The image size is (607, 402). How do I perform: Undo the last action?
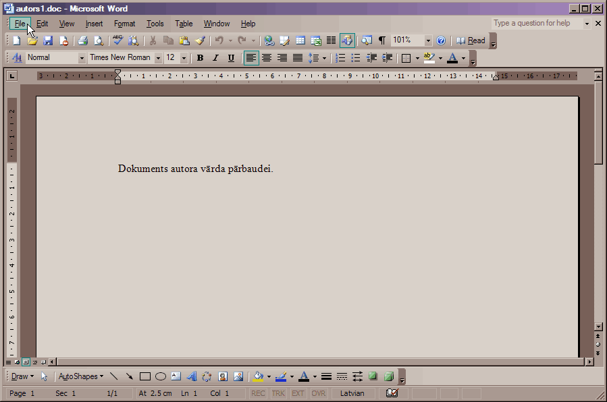[x=219, y=40]
